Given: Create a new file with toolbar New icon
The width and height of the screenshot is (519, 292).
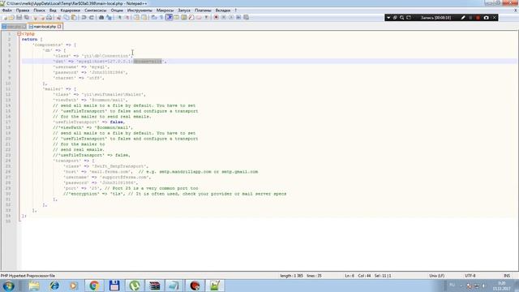Looking at the screenshot, I should [x=5, y=17].
